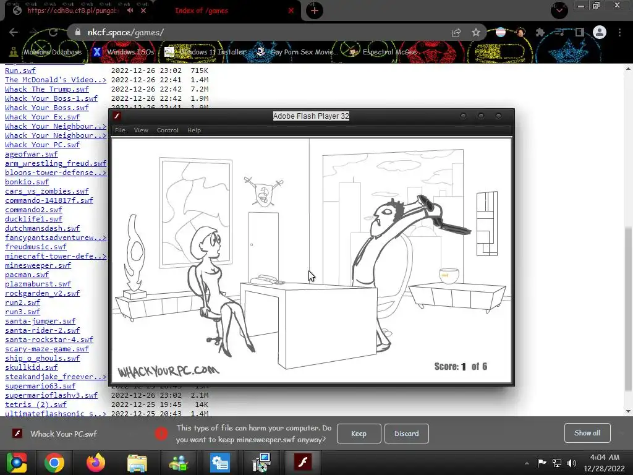Click the network tray icon

[x=557, y=463]
